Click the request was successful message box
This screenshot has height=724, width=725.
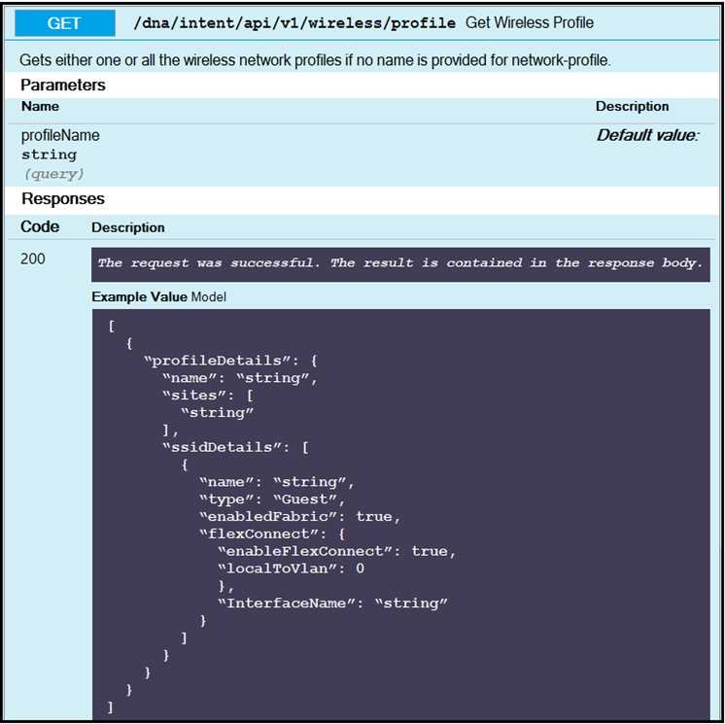pos(400,263)
